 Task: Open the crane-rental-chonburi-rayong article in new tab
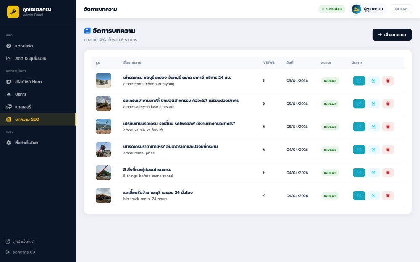pos(359,80)
